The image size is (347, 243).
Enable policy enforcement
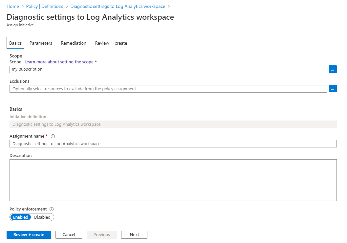pyautogui.click(x=20, y=217)
